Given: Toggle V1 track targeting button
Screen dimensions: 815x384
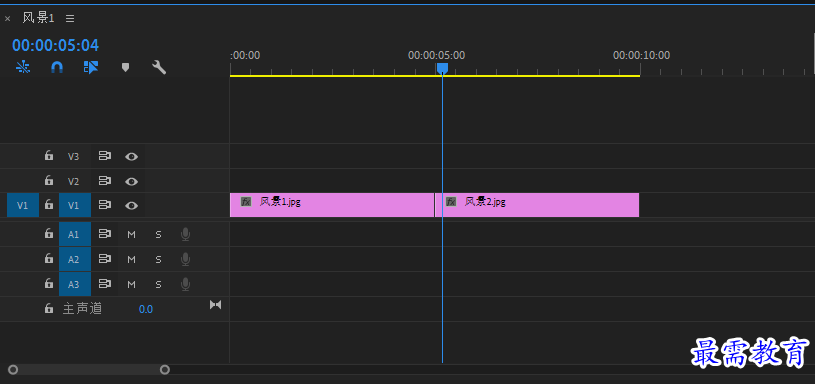Looking at the screenshot, I should pyautogui.click(x=75, y=205).
